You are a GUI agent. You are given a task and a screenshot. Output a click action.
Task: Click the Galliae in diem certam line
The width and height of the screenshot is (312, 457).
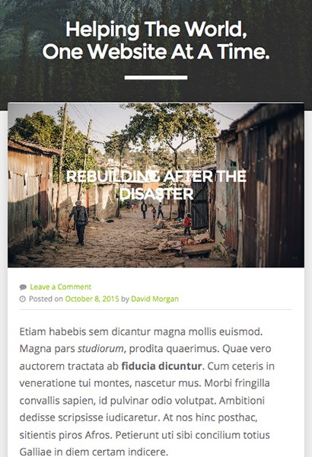[x=94, y=452]
